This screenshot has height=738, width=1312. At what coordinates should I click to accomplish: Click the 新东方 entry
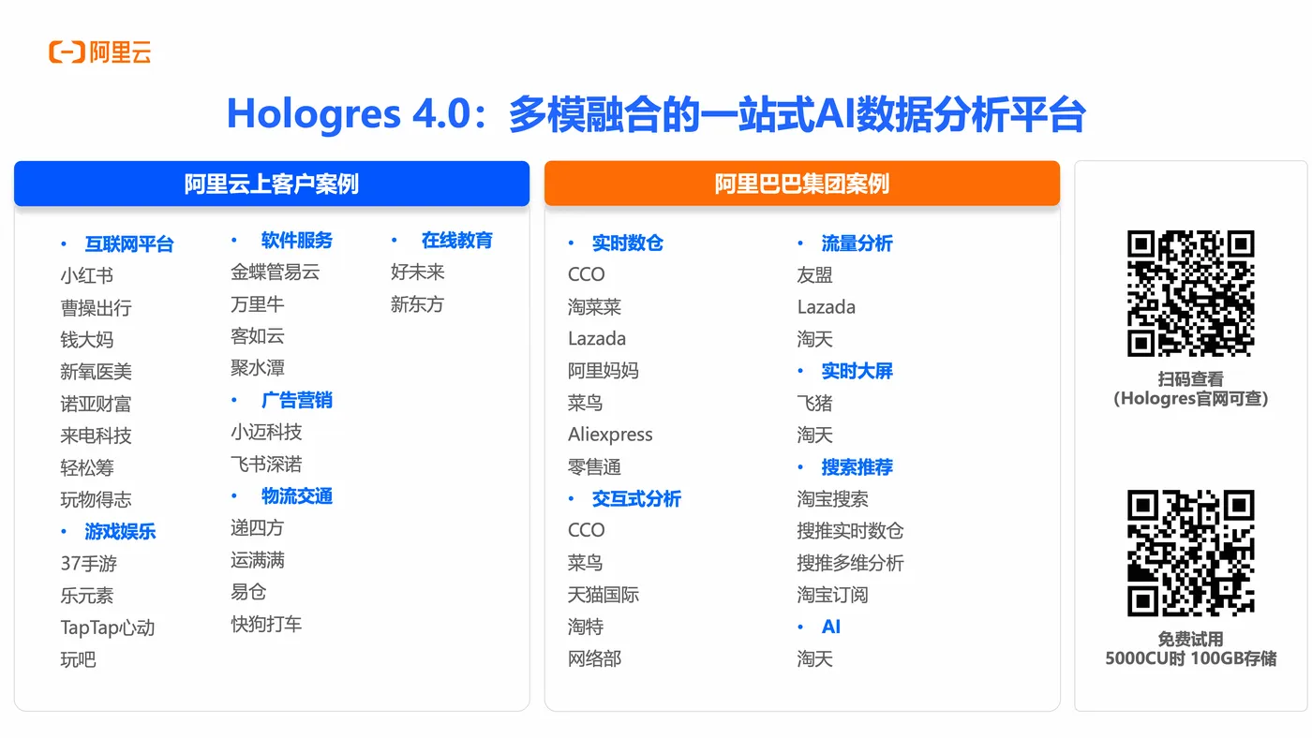[418, 304]
